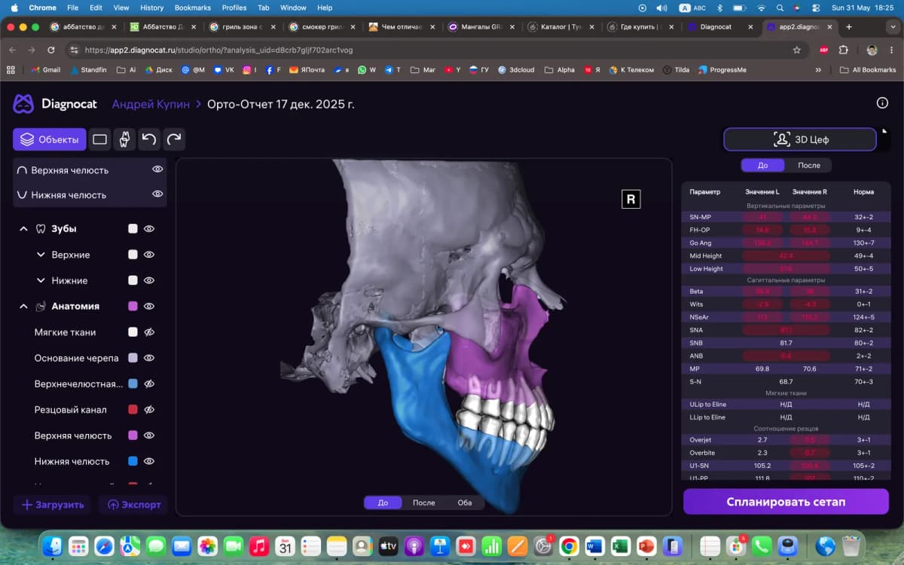Open the History menu in menu bar

(151, 8)
